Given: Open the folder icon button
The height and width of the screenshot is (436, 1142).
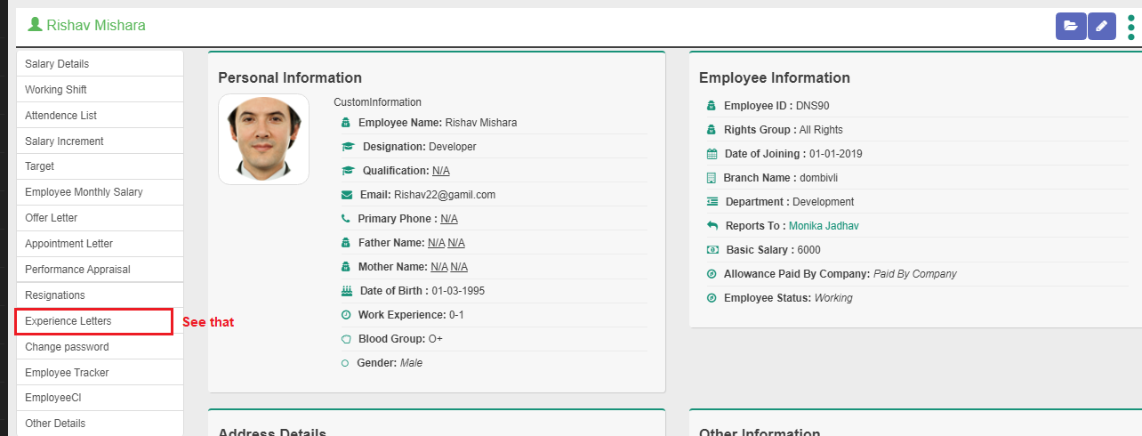Looking at the screenshot, I should 1071,26.
